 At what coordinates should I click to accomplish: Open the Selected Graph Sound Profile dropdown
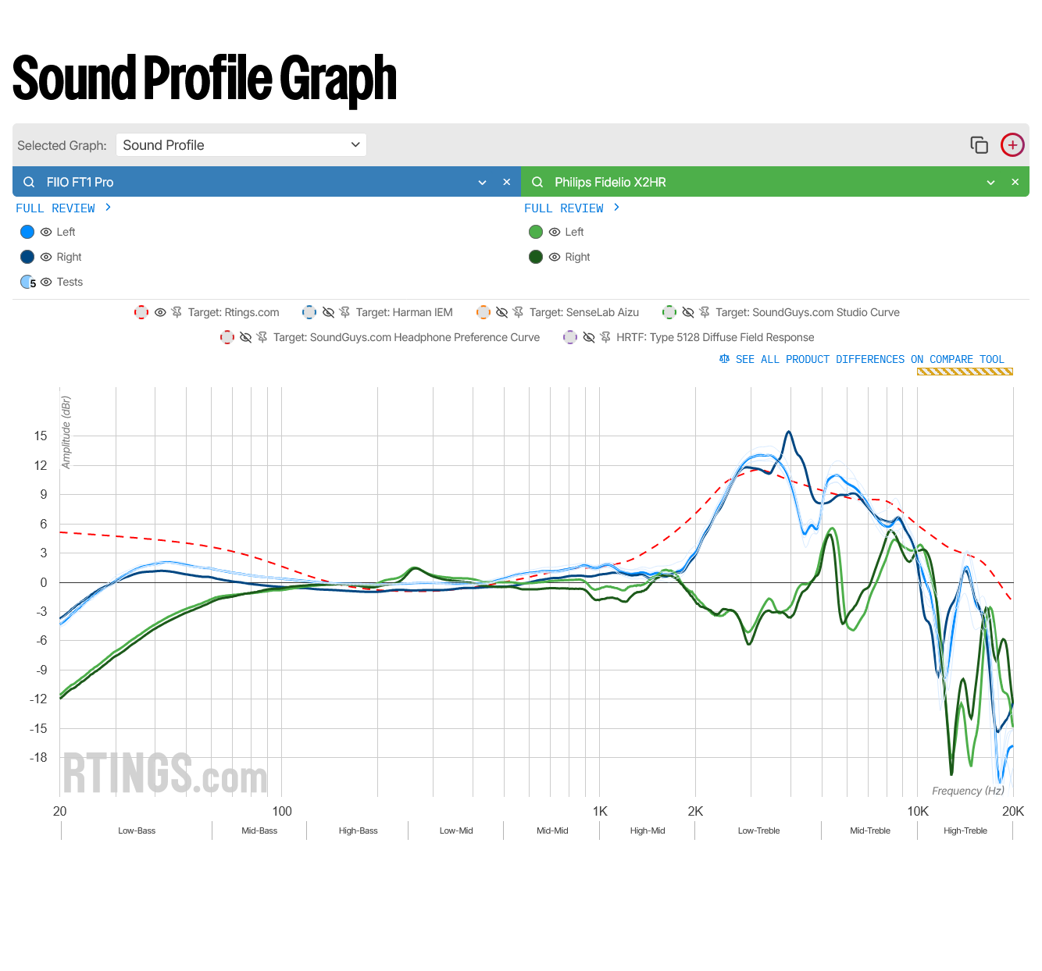241,145
